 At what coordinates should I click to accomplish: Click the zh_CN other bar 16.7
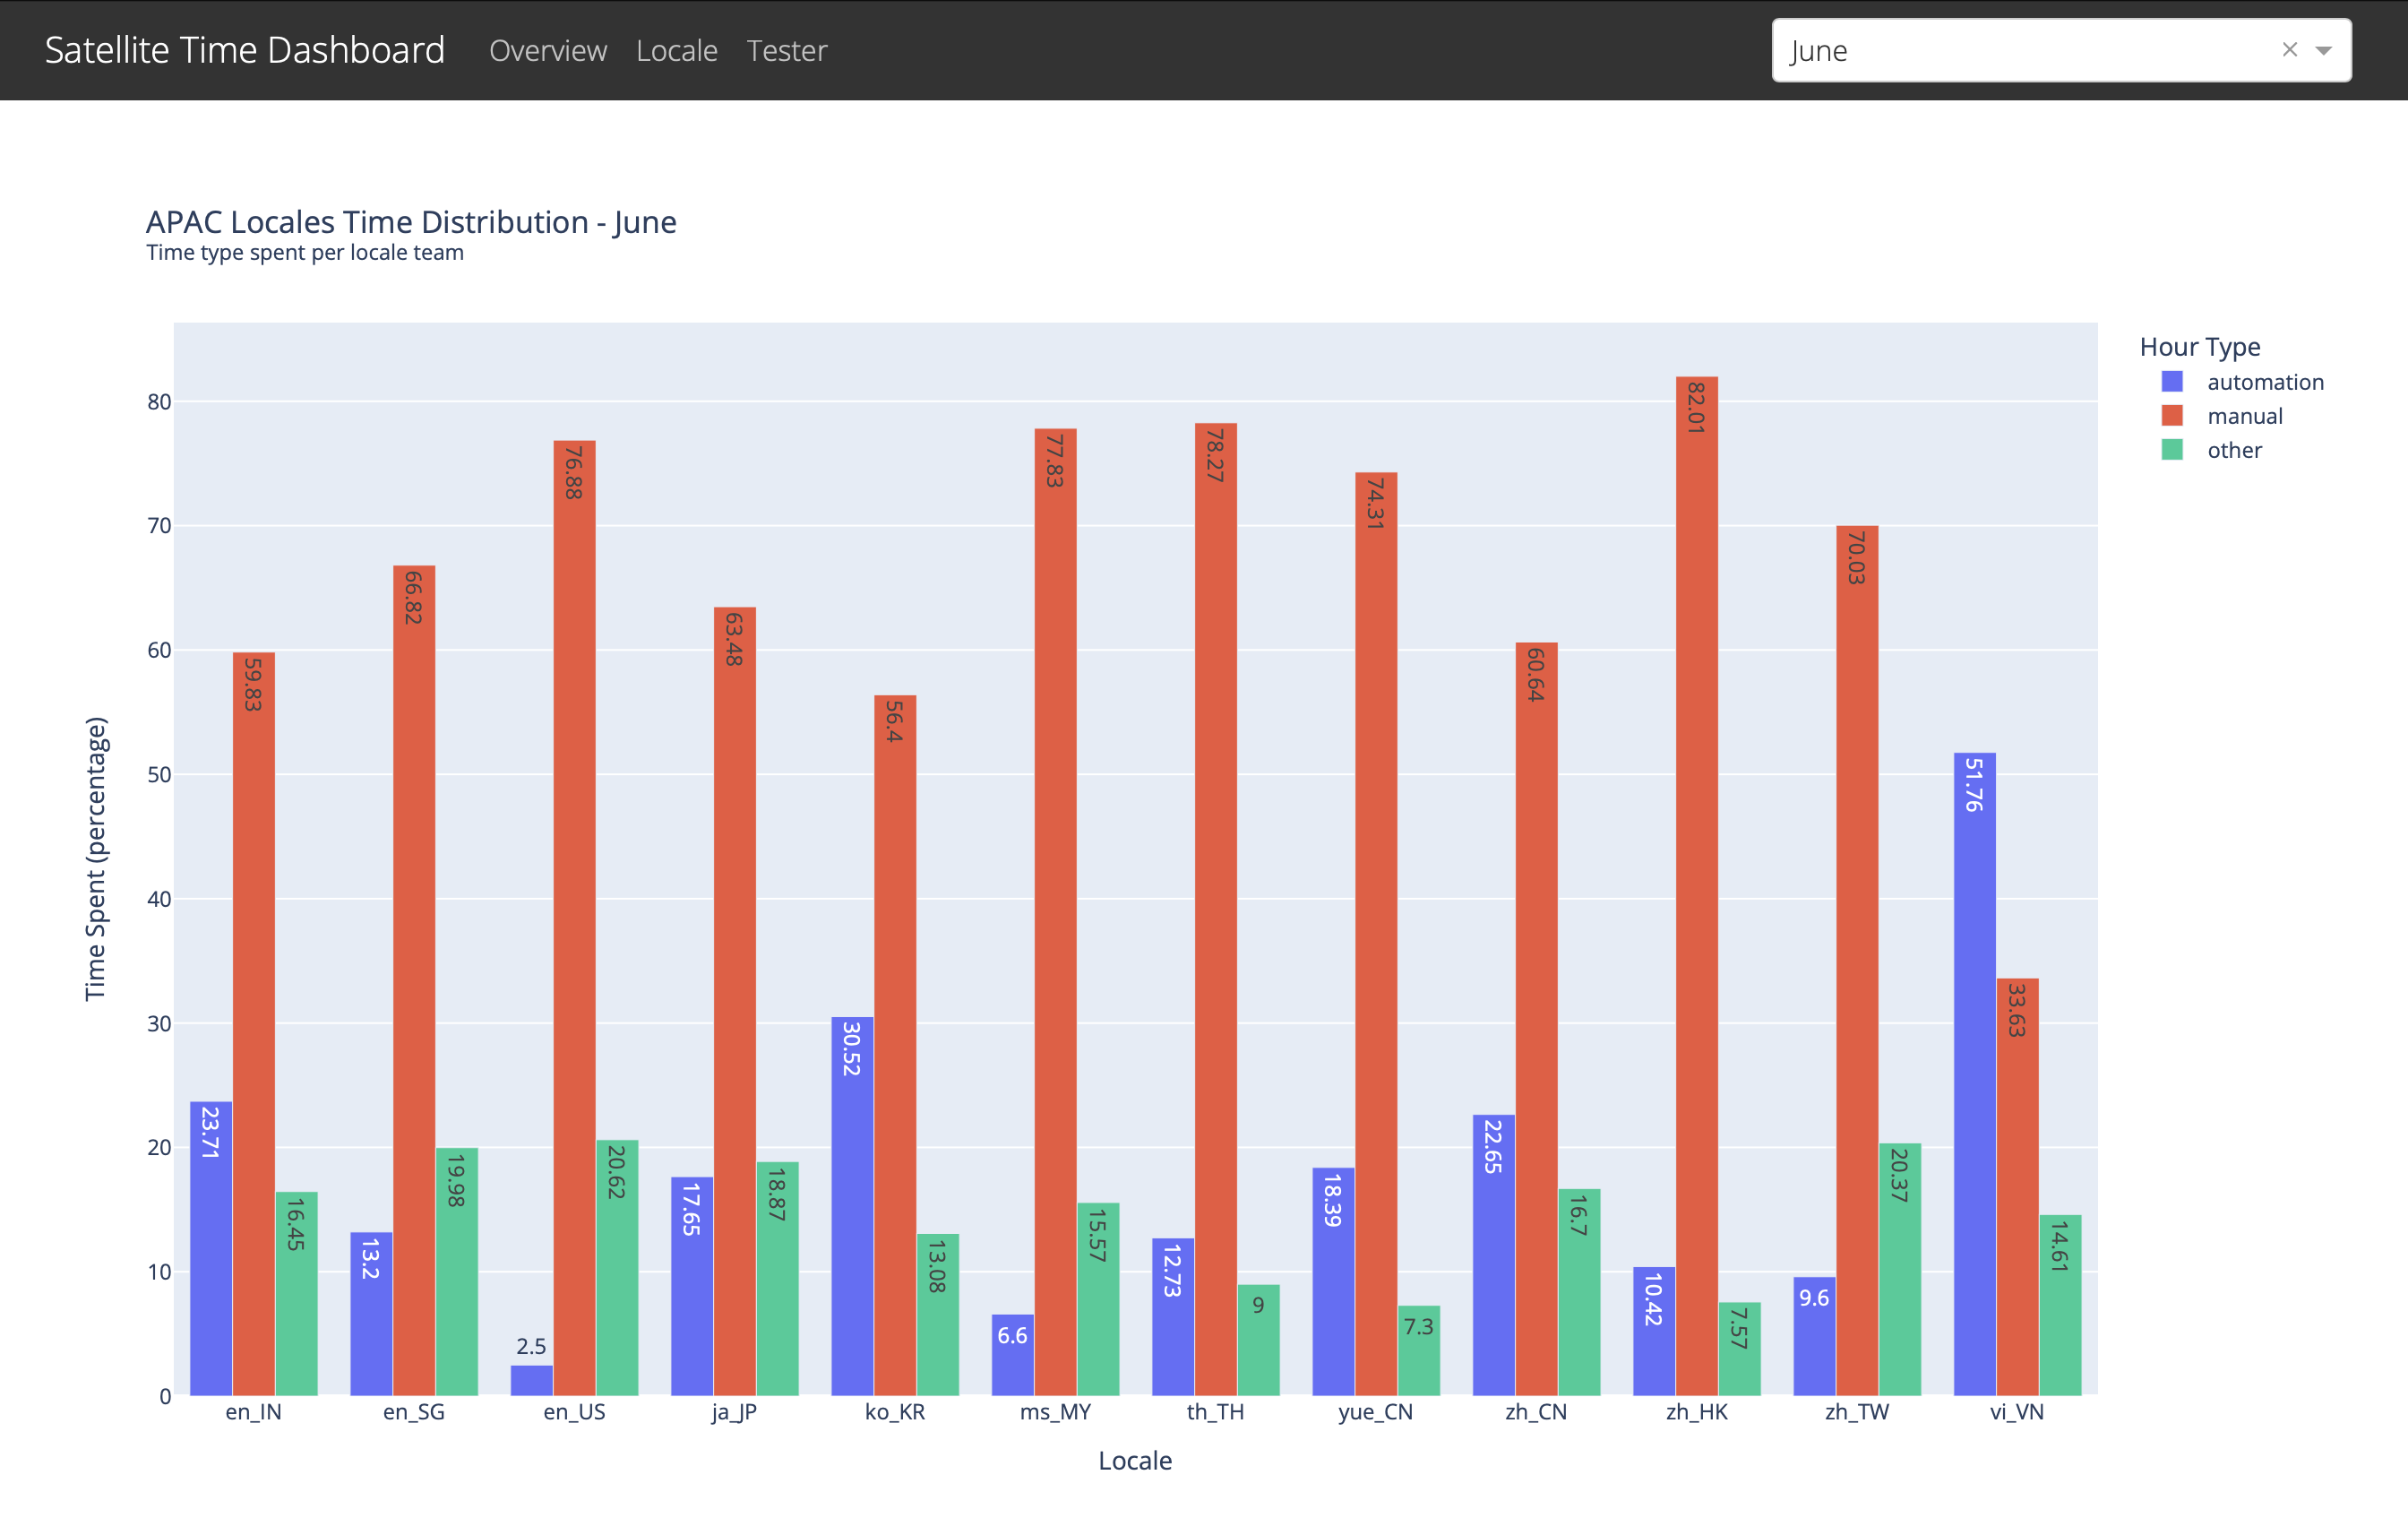(1579, 1292)
